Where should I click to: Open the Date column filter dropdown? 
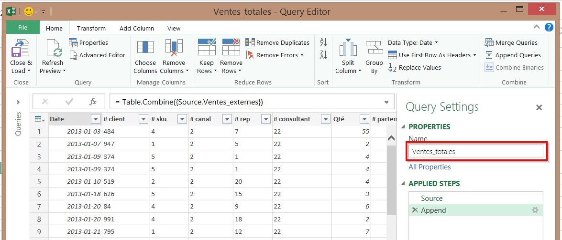click(x=94, y=119)
